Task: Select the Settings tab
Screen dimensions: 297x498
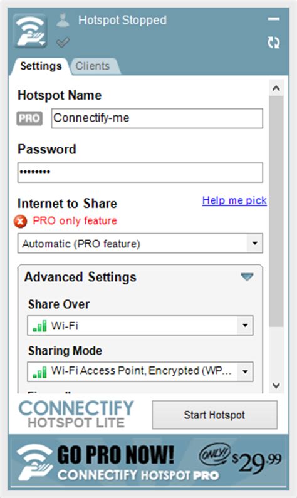Action: click(x=41, y=66)
